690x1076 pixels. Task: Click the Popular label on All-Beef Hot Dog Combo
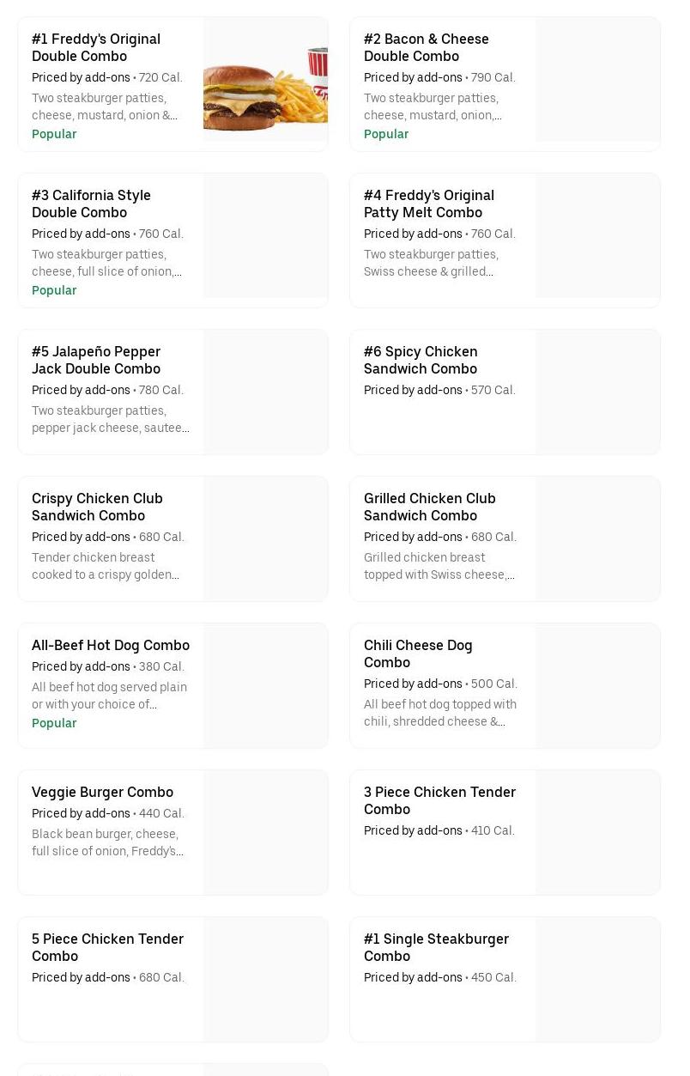click(54, 723)
